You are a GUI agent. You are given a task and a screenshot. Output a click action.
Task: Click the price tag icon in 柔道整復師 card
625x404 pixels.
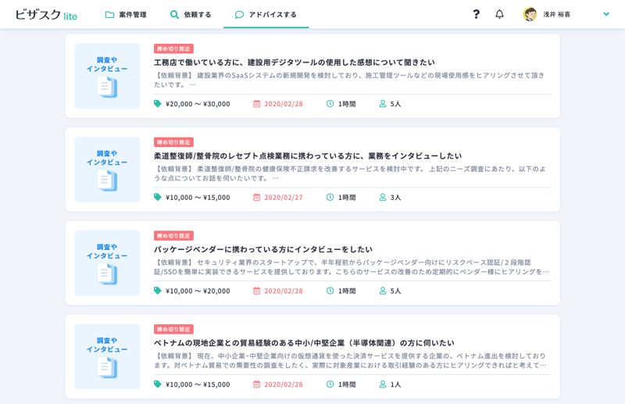pos(158,197)
